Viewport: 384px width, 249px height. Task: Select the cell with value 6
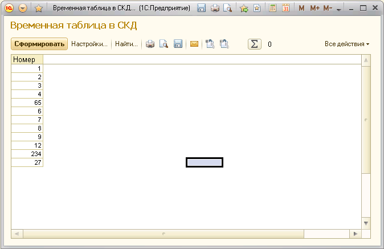click(x=27, y=112)
